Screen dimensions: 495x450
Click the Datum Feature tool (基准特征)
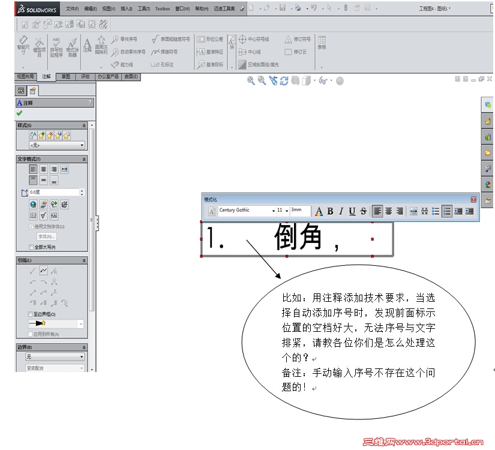click(x=210, y=52)
